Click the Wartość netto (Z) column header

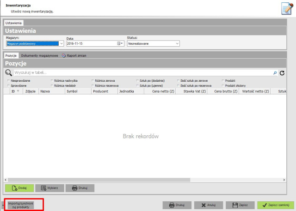[255, 91]
